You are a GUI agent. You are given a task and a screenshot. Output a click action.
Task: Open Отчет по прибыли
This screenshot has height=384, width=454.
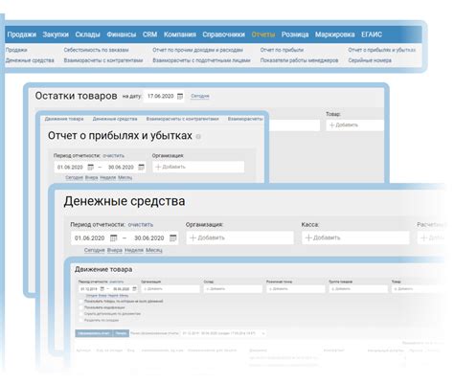point(282,50)
